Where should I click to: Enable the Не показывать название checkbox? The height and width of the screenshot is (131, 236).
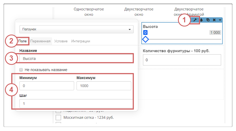click(x=21, y=70)
